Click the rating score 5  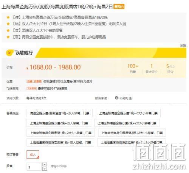click(x=167, y=66)
